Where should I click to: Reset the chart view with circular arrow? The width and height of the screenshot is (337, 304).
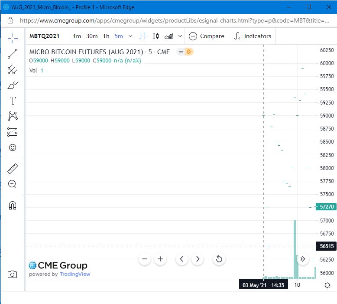(x=219, y=259)
